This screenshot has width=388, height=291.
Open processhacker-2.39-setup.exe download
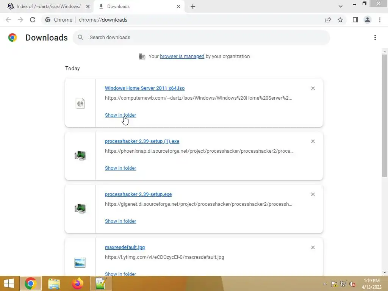click(138, 194)
